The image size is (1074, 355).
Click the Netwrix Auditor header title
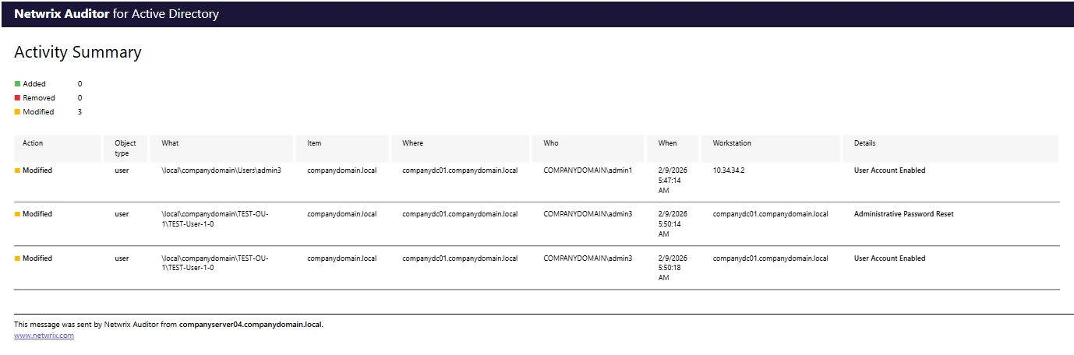(116, 14)
